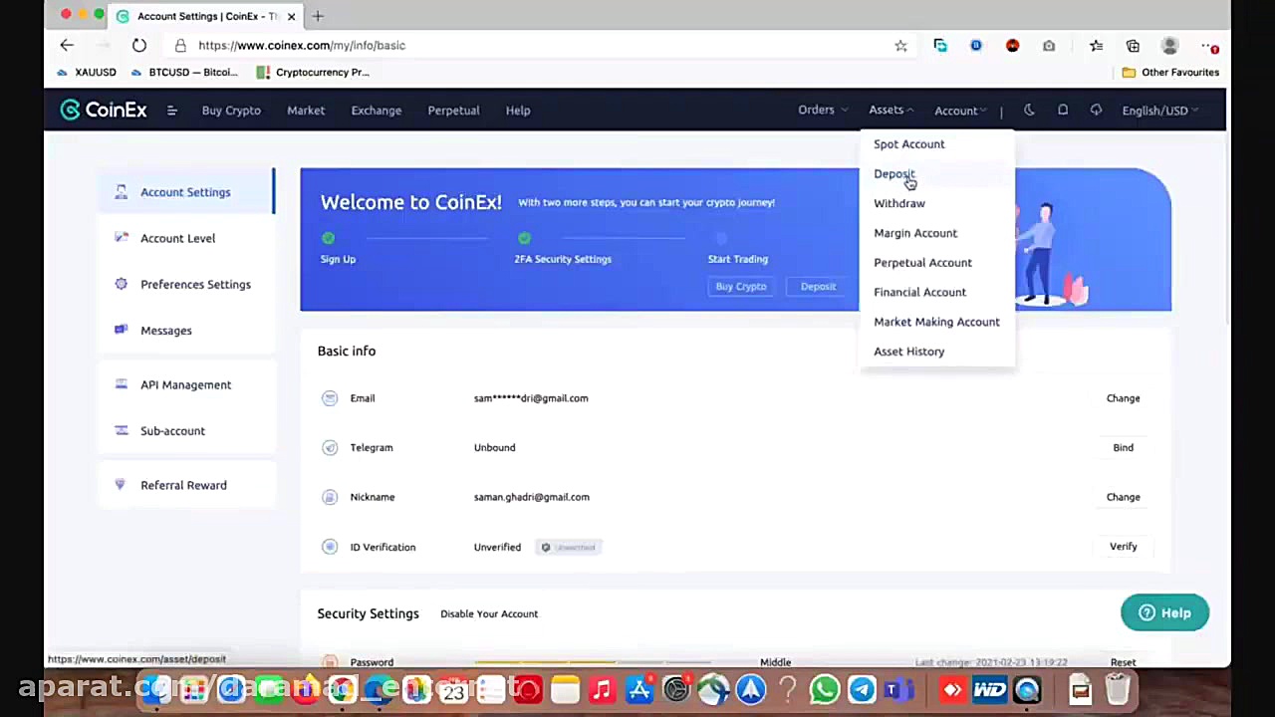Select Withdraw from Assets menu
This screenshot has height=717, width=1275.
tap(899, 203)
